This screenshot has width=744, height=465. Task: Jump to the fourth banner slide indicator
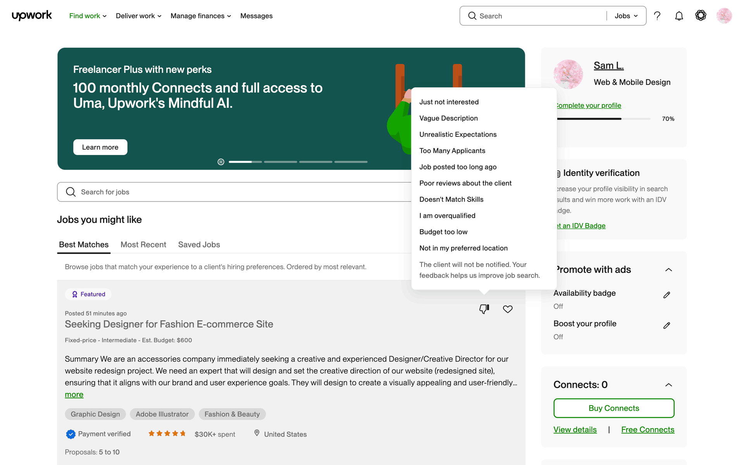351,162
